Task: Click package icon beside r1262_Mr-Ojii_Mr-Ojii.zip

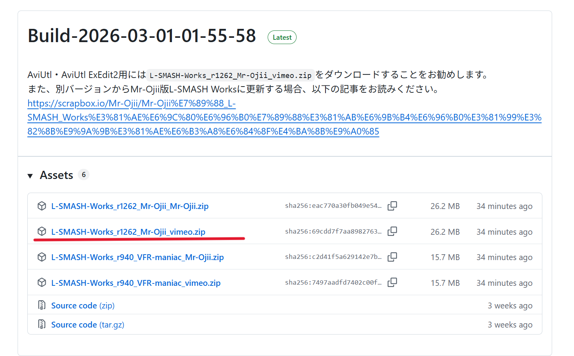Action: click(42, 206)
